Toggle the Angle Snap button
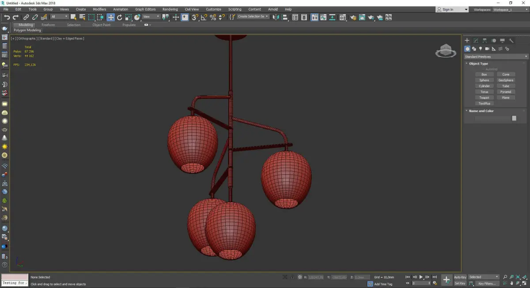 click(204, 17)
